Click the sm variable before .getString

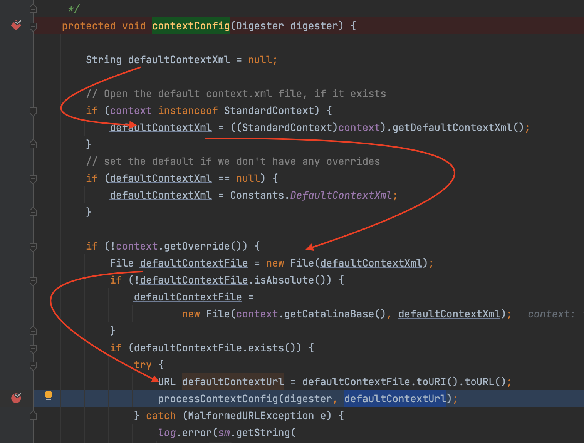(224, 433)
